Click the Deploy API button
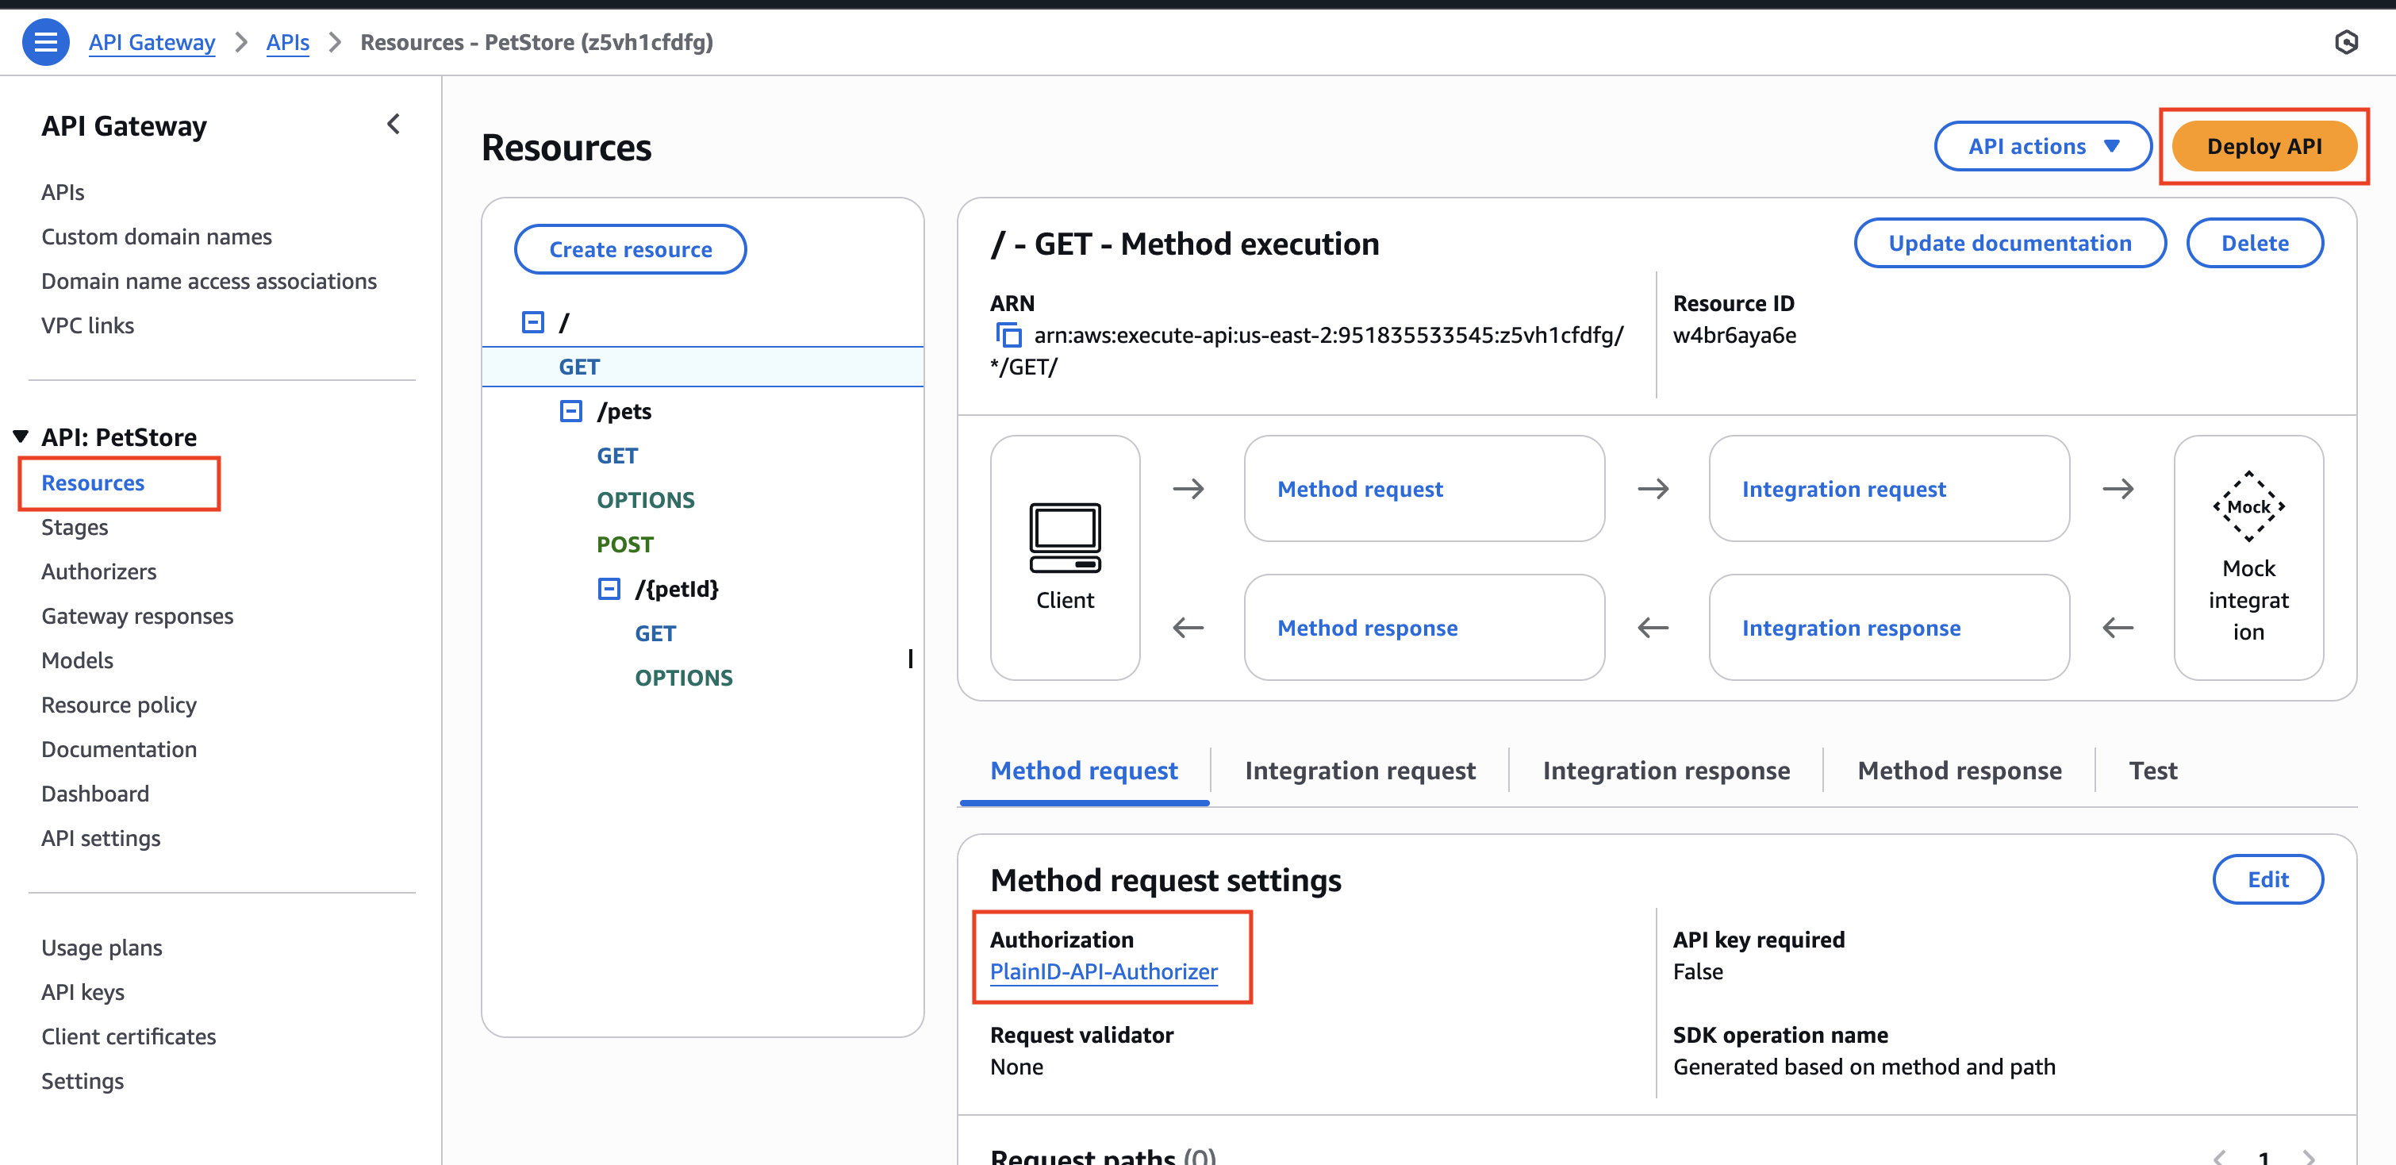This screenshot has height=1165, width=2396. click(x=2264, y=146)
